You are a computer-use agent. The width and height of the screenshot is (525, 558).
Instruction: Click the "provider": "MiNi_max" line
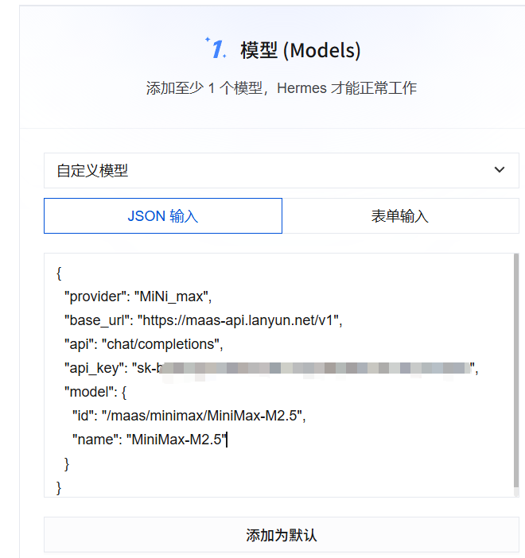[x=138, y=296]
